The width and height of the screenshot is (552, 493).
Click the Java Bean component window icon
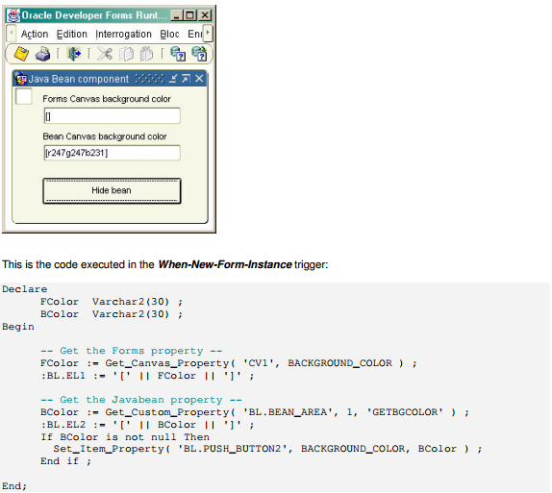21,79
